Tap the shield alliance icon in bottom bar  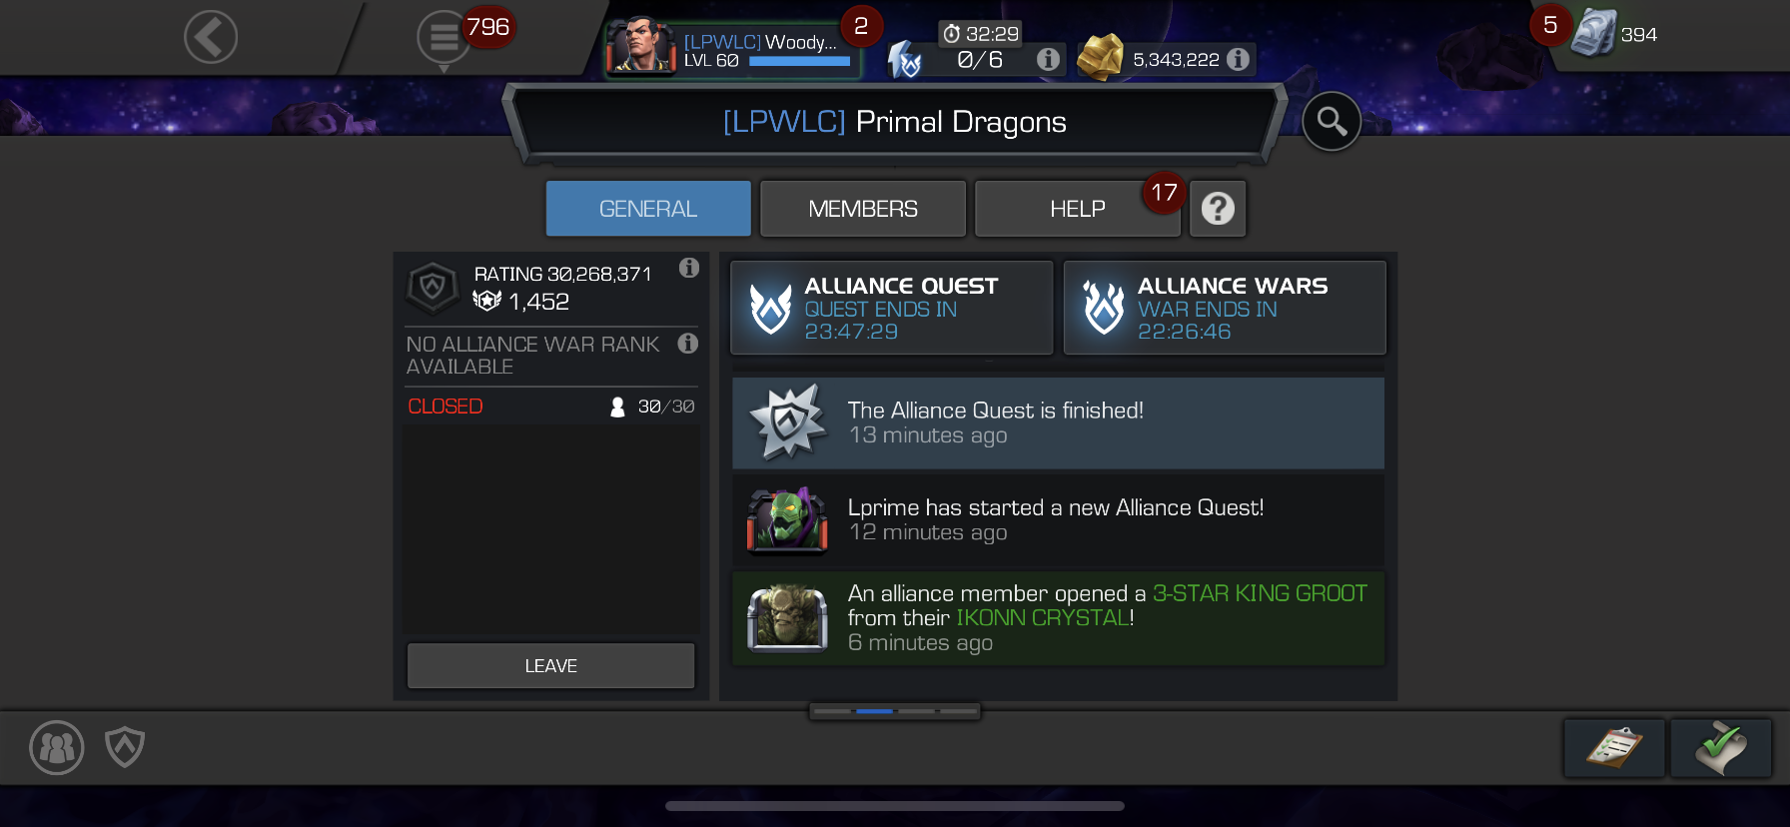(125, 747)
